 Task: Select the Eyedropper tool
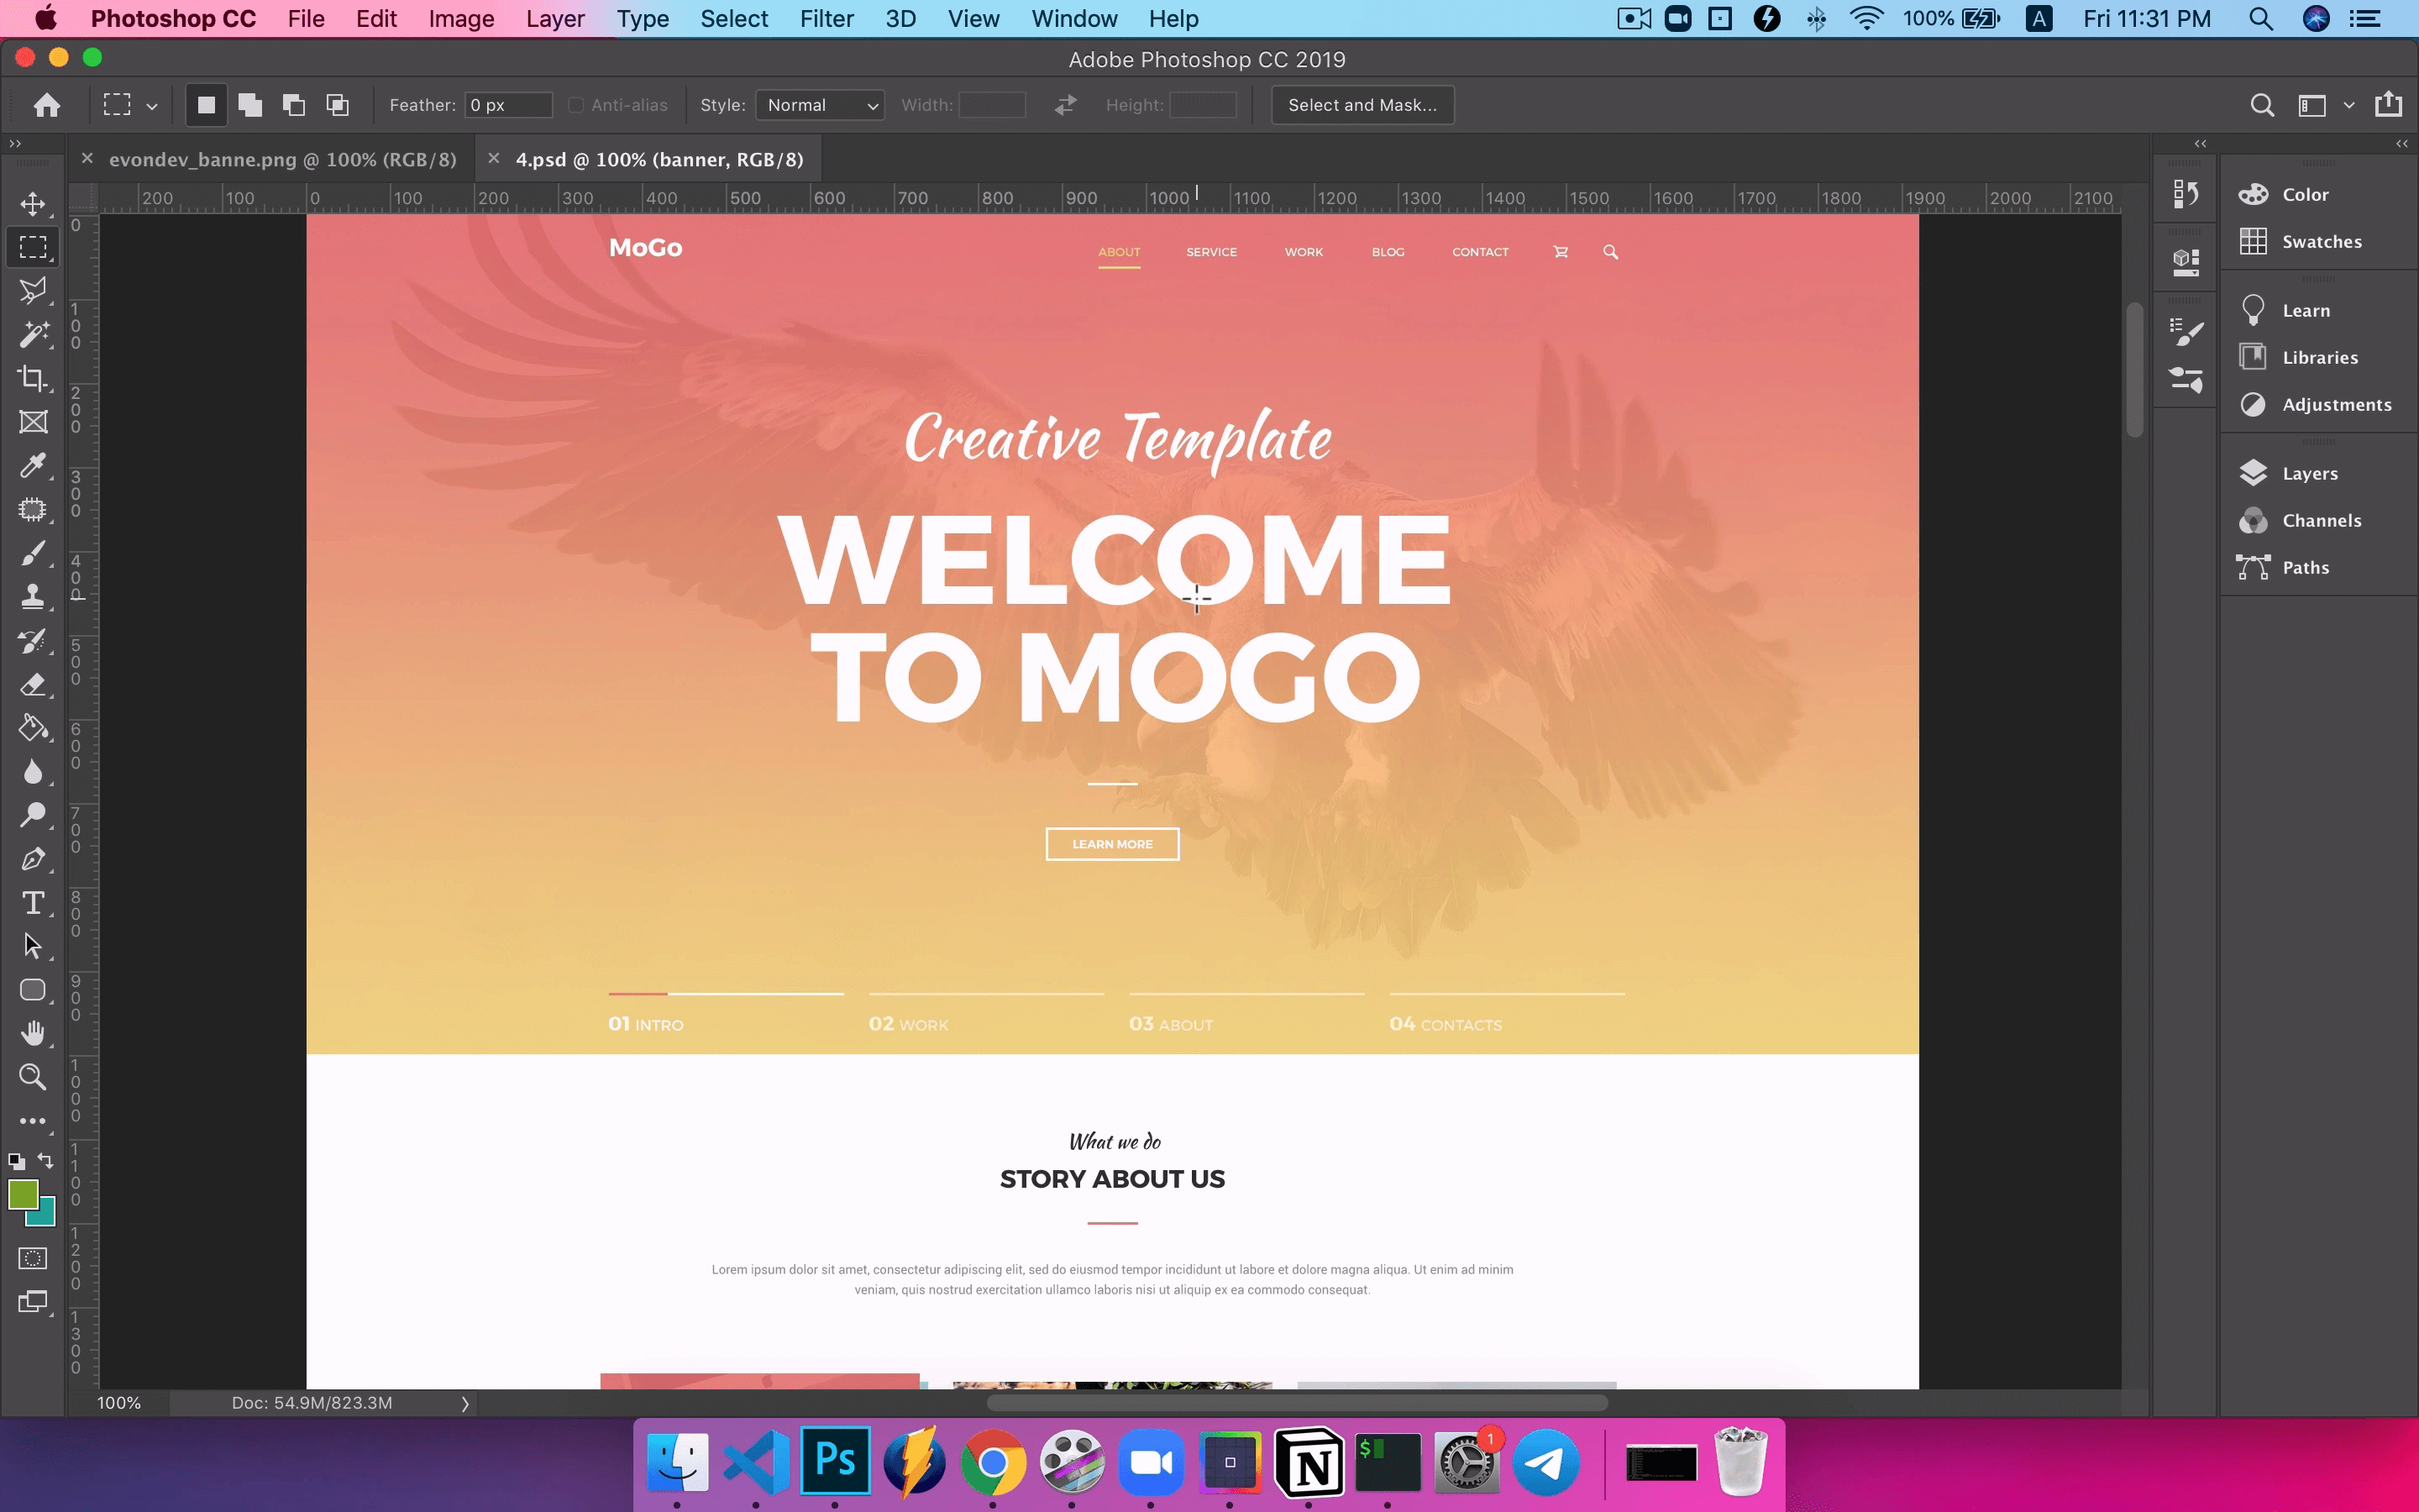click(x=32, y=466)
